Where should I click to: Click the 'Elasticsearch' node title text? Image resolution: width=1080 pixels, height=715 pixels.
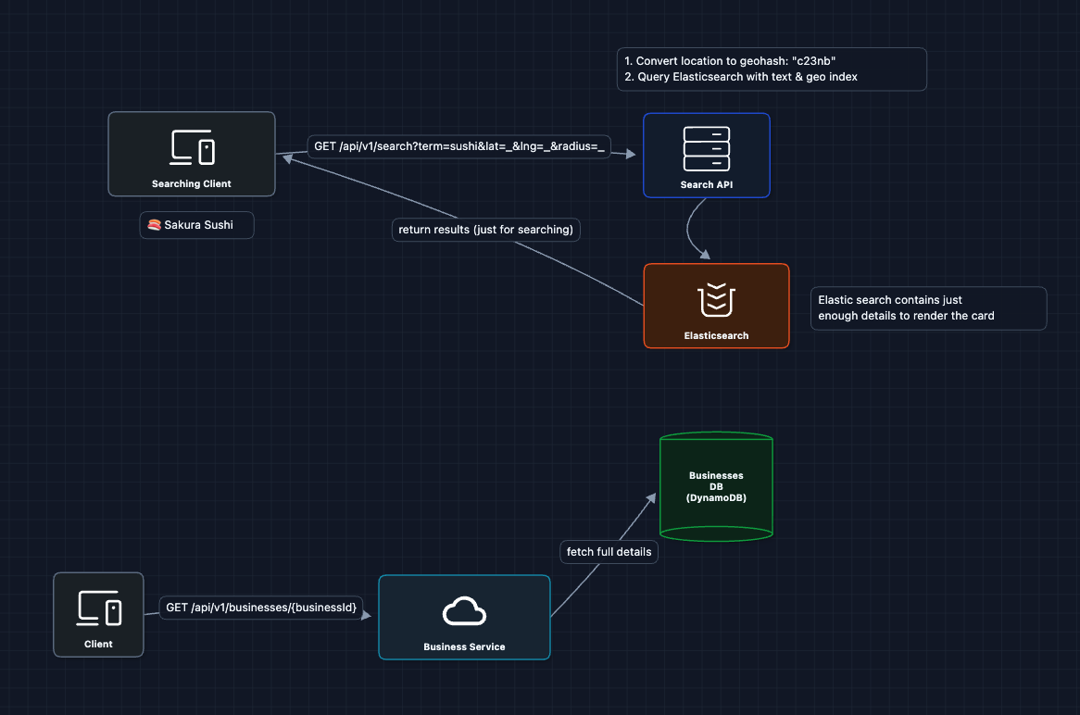click(x=716, y=335)
